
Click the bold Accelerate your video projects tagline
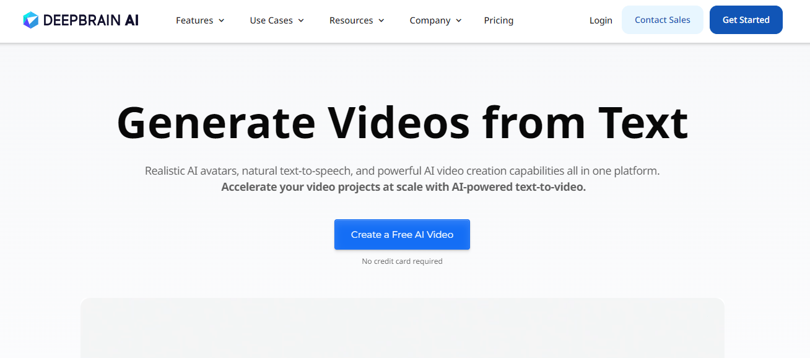[403, 186]
